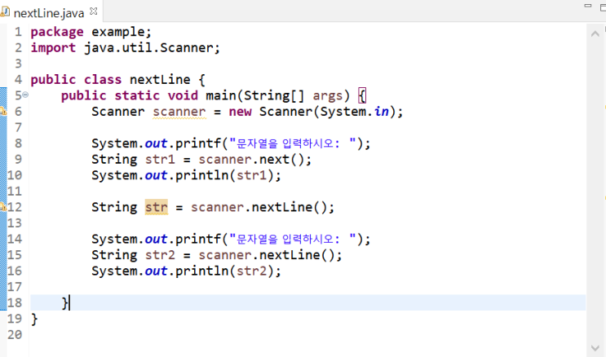606x357 pixels.
Task: Click nextLine() call on line 12
Action: (x=290, y=207)
